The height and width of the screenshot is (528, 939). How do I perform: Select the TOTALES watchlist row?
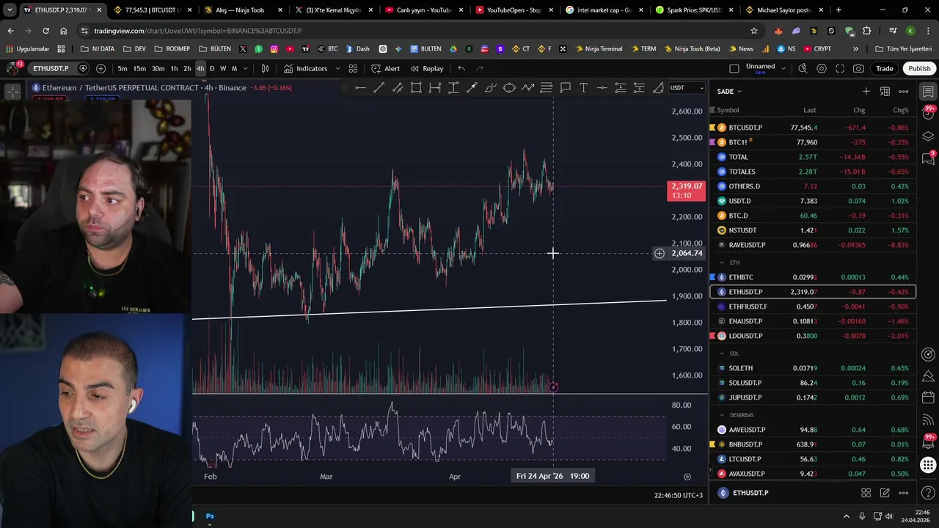click(x=812, y=172)
